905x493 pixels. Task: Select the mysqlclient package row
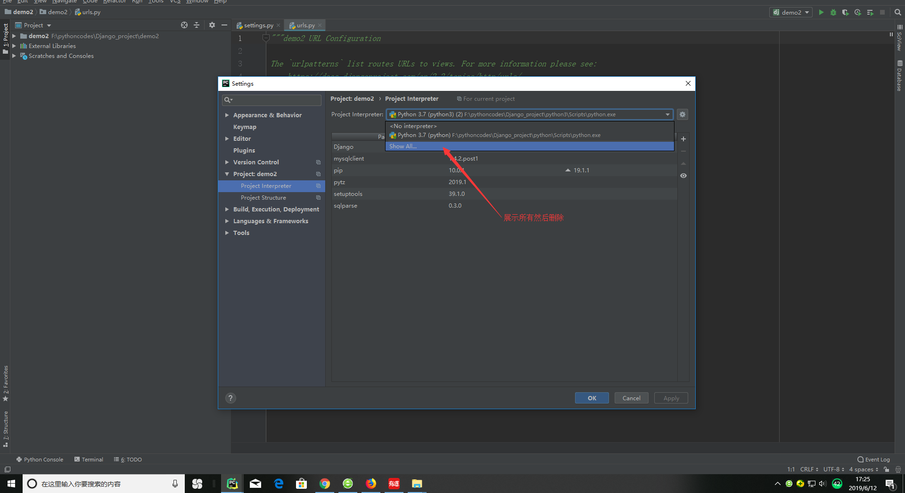point(504,159)
